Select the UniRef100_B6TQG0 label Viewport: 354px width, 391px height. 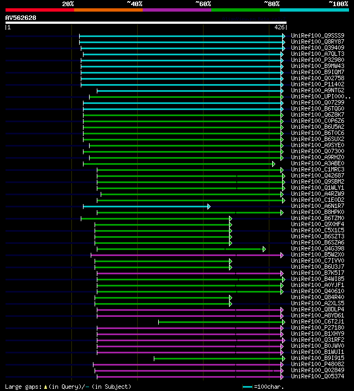(317, 108)
